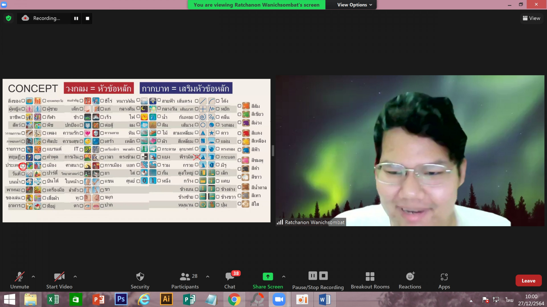Open the View layout menu

pos(531,18)
